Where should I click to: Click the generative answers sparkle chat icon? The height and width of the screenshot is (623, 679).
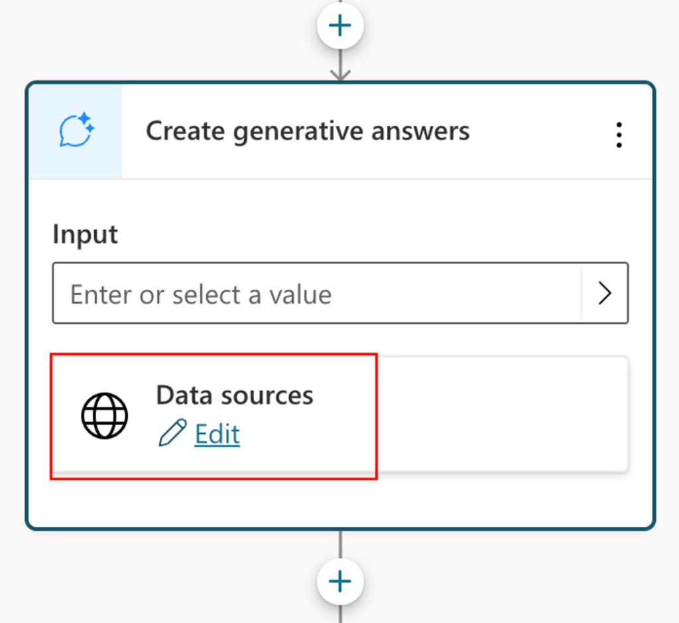pos(77,131)
